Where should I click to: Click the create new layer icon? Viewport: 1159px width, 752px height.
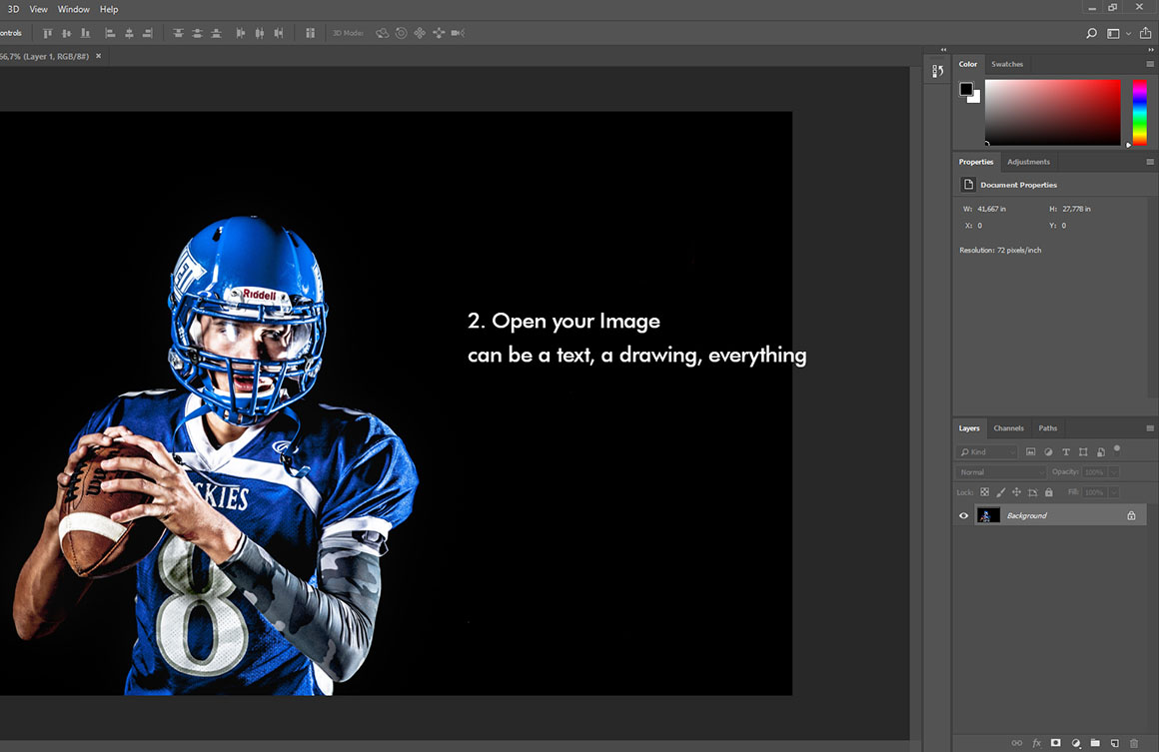[x=1114, y=743]
